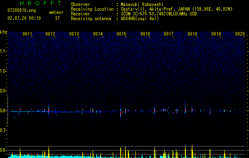Click the 0012 time marker
Image resolution: width=249 pixels, height=158 pixels.
pos(50,34)
